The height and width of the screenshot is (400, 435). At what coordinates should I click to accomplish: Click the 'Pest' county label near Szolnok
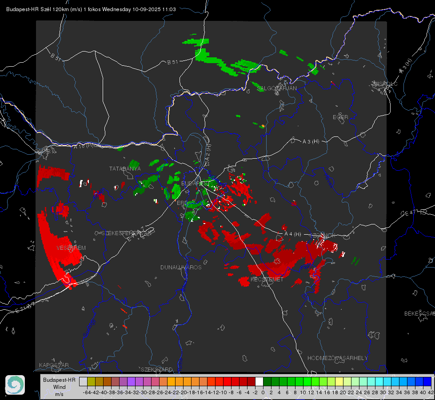point(306,267)
